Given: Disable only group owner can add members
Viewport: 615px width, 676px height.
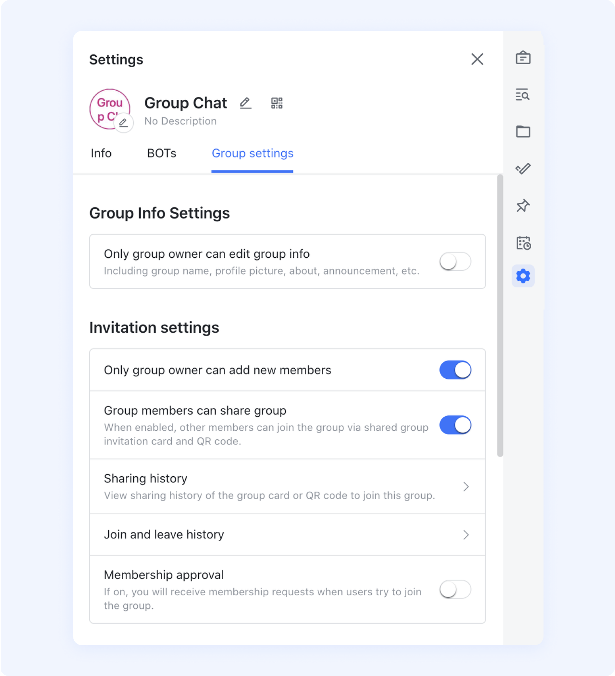Looking at the screenshot, I should click(x=455, y=370).
